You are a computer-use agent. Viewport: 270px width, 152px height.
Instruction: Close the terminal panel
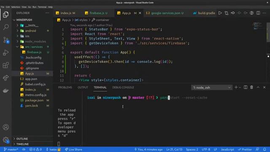265,87
